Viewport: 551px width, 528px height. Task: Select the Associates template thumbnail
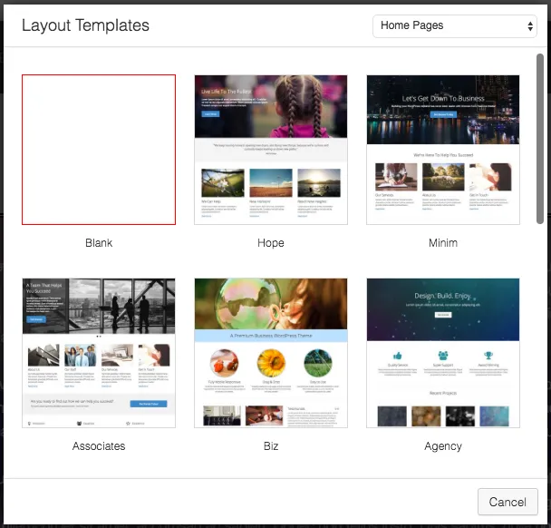pos(99,353)
